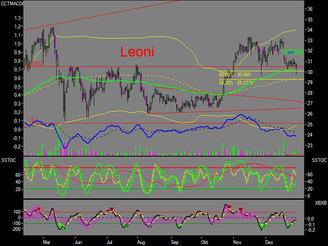Image resolution: width=328 pixels, height=246 pixels.
Task: Click the CCTMACDC indicator label
Action: 11,3
